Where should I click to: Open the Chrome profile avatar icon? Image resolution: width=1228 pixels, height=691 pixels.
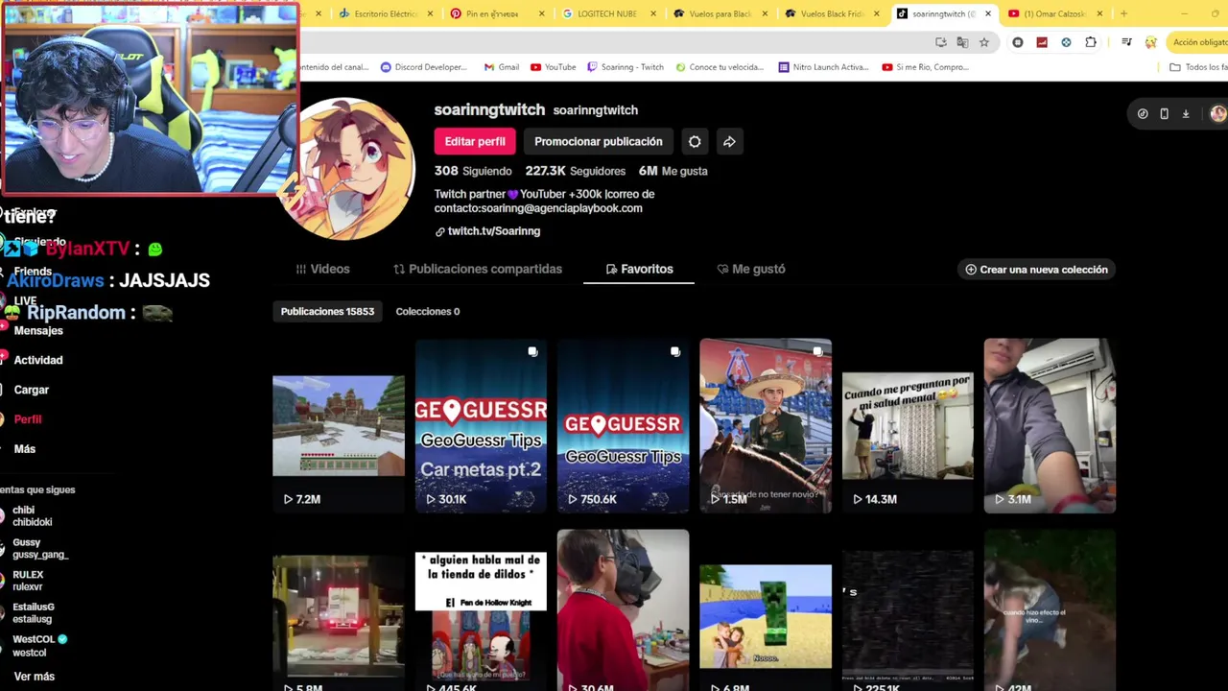pos(1151,42)
